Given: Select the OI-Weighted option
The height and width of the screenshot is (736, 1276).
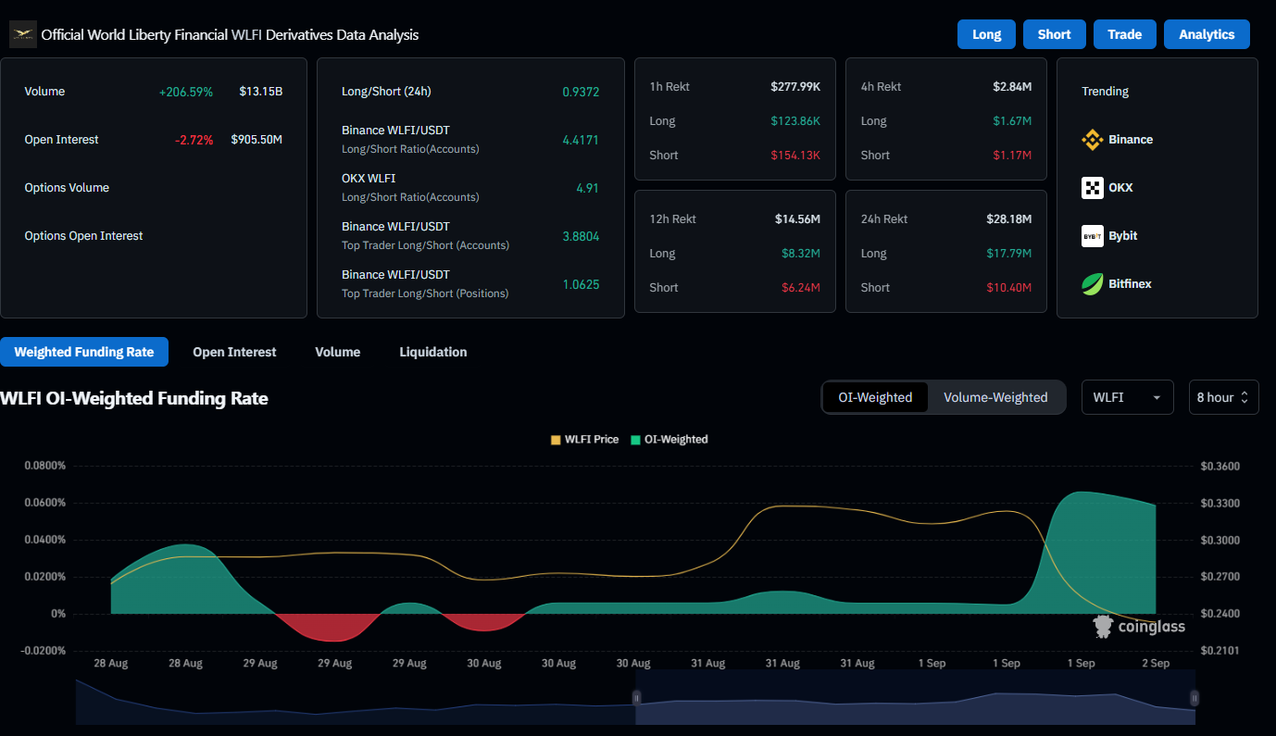Looking at the screenshot, I should pyautogui.click(x=875, y=397).
